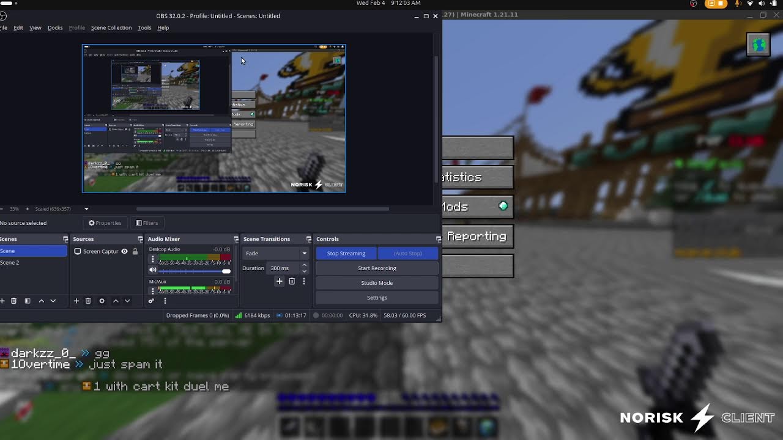Click Mods button in Minecraft menu
This screenshot has height=440, width=783.
pos(478,207)
